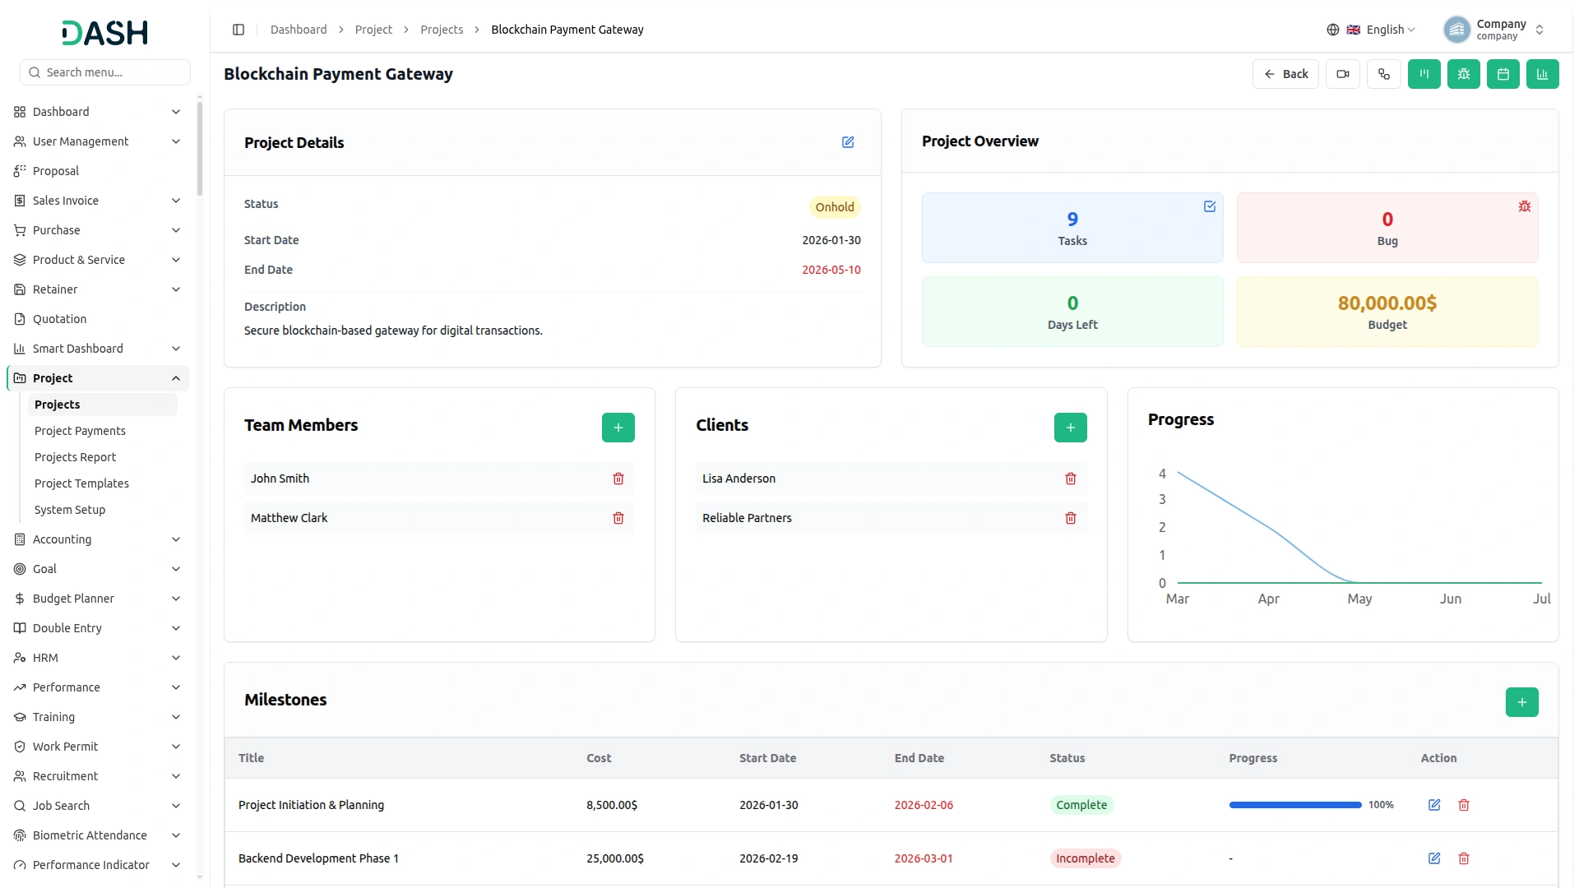Click the Projects breadcrumb link
Viewport: 1579px width, 888px height.
tap(442, 30)
